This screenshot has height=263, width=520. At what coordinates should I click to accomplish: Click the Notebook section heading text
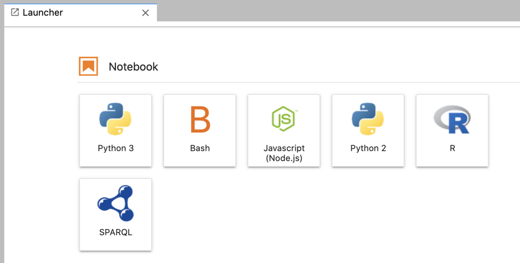coord(133,67)
